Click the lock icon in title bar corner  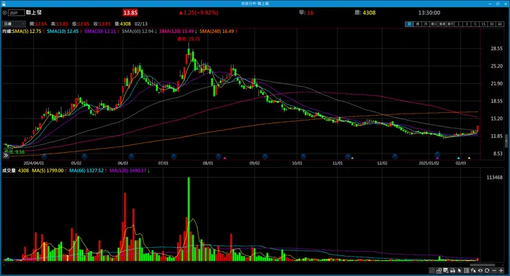click(x=3, y=3)
